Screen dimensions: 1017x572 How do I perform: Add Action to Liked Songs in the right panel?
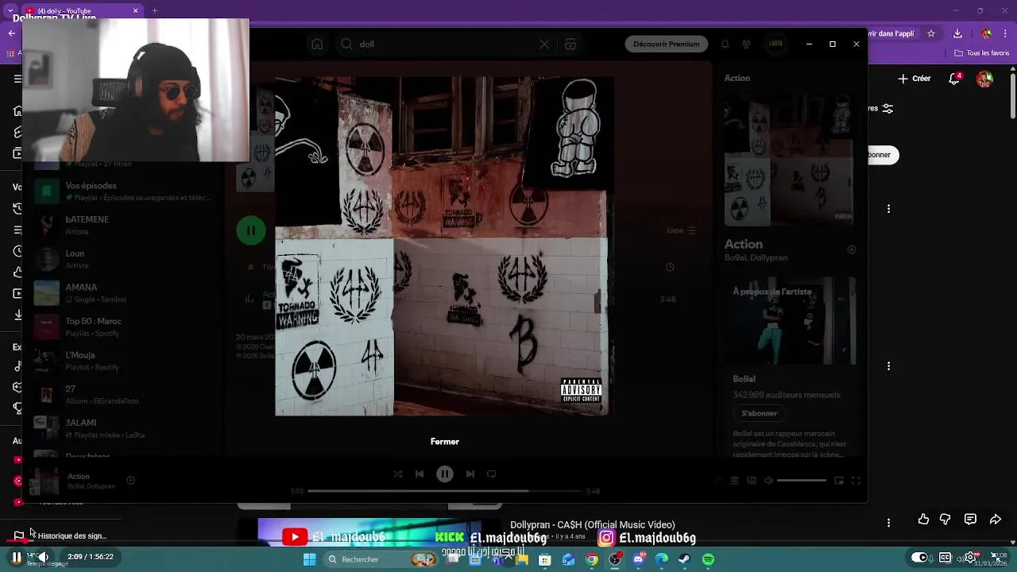[852, 249]
